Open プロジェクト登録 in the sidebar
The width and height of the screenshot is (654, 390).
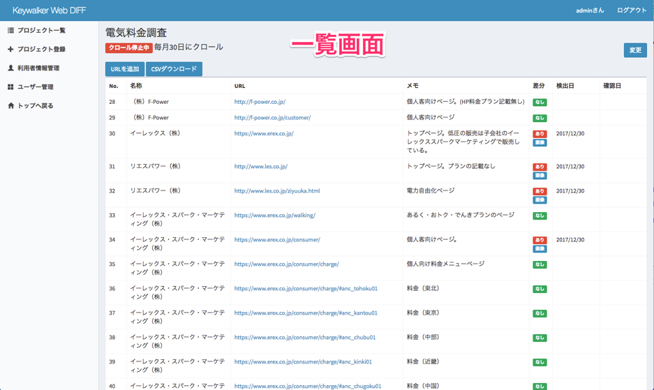pos(41,50)
